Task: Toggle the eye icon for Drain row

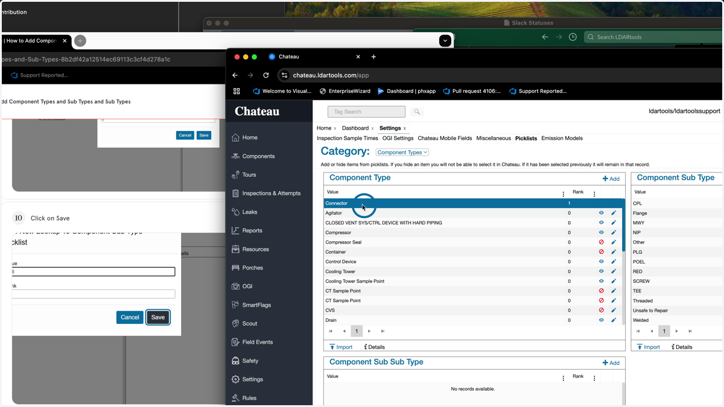Action: pos(601,320)
